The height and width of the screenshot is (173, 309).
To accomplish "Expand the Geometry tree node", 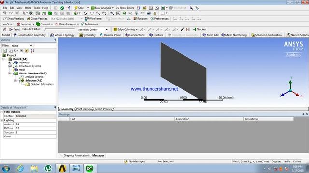I will [x=9, y=62].
